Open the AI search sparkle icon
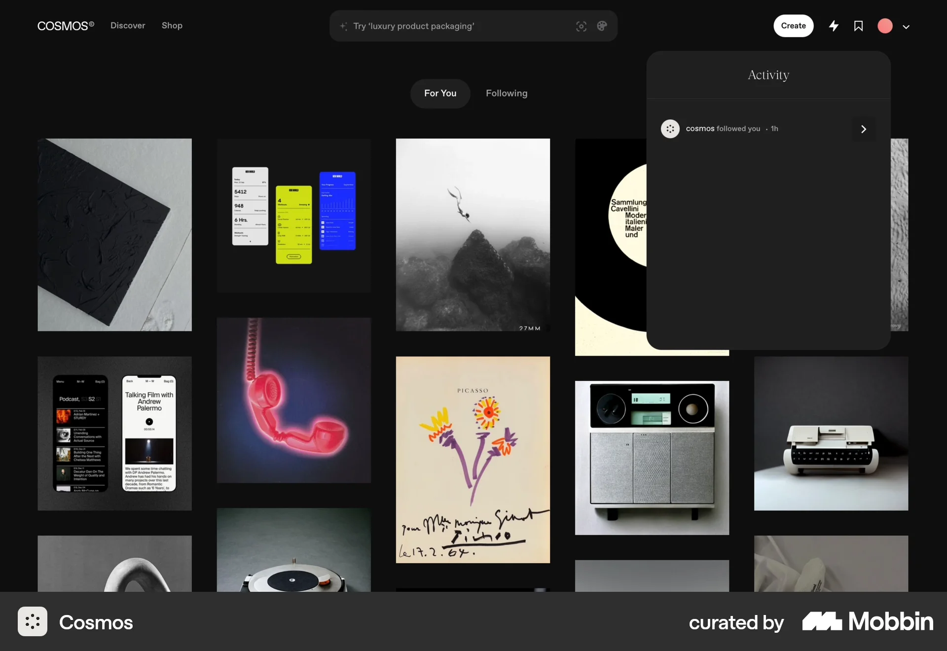 [344, 26]
